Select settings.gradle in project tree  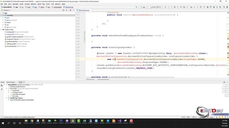[x=16, y=44]
